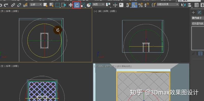Toggle the 3D Snaps button

(128, 5)
